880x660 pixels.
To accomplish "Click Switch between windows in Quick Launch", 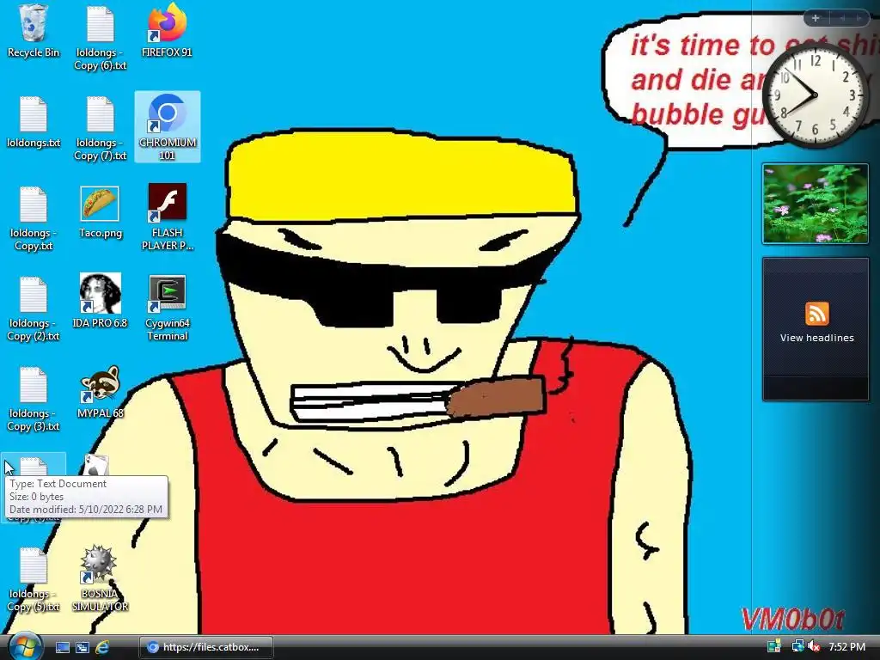I will coord(82,647).
